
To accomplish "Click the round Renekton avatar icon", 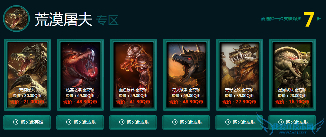I will pos(16,19).
